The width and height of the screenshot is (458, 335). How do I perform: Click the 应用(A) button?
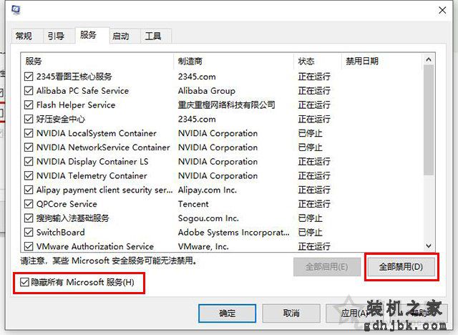pyautogui.click(x=354, y=313)
